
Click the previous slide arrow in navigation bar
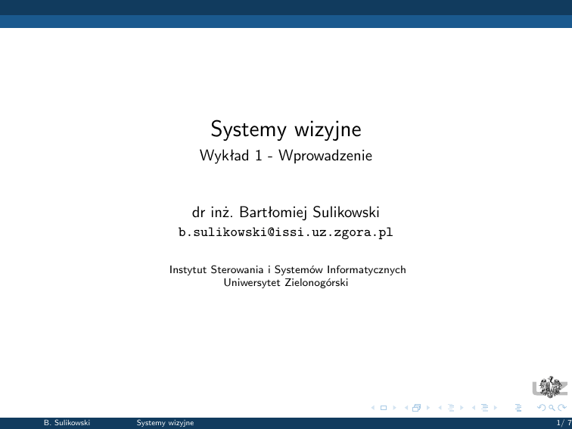pos(374,409)
